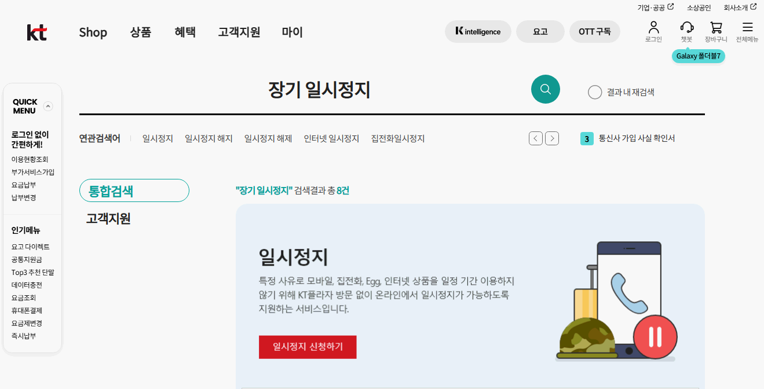
Task: Open the 통신사 가입 사실 확인서 link
Action: tap(637, 138)
